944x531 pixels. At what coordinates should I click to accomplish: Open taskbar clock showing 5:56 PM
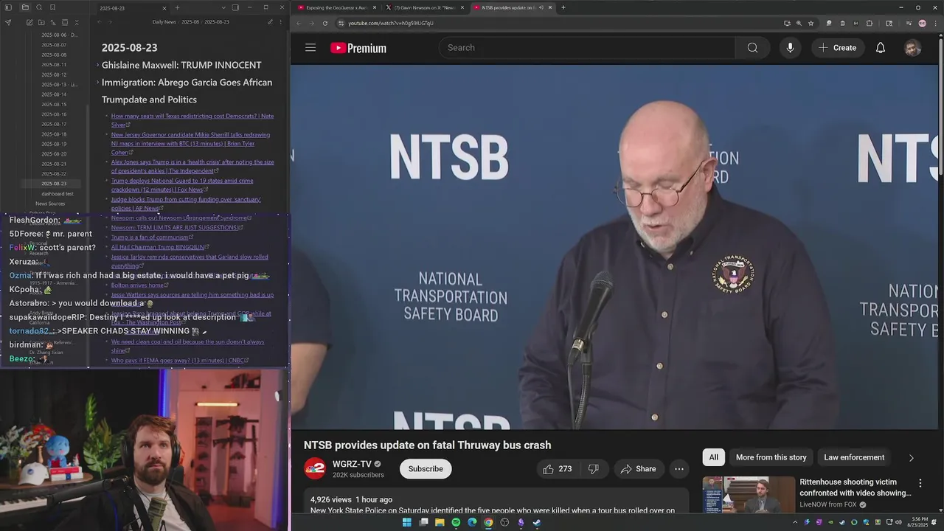tap(919, 523)
